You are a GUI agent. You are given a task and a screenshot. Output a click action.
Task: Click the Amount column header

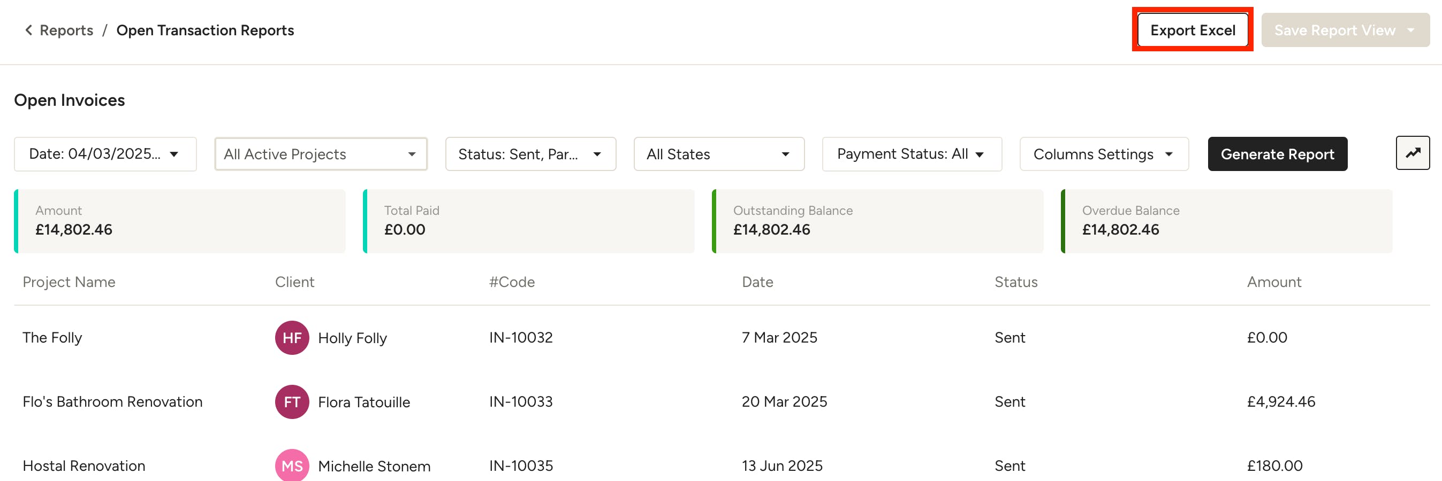1273,282
